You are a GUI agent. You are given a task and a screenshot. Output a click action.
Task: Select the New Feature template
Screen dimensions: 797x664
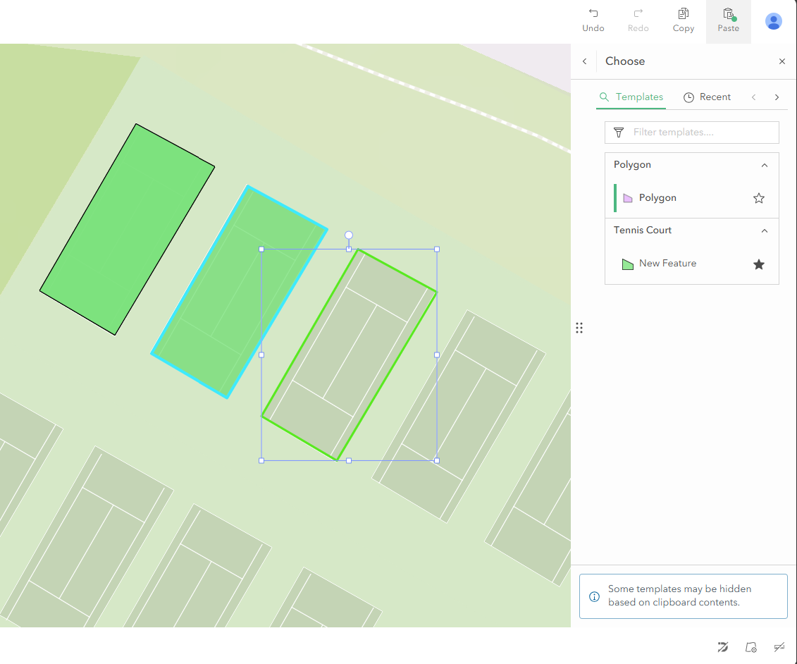pos(667,264)
